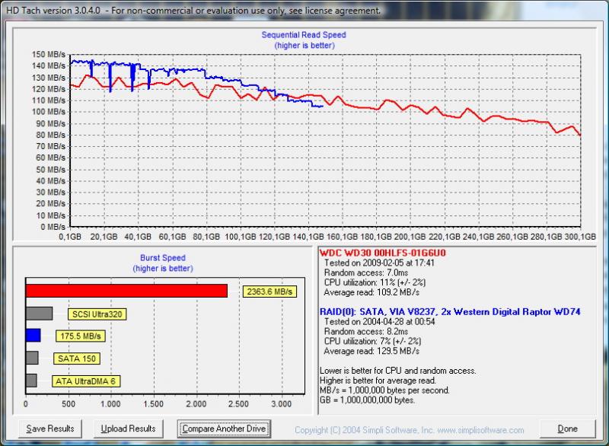The width and height of the screenshot is (609, 446).
Task: Select the gray SCSI Ultra320 bar
Action: point(39,314)
